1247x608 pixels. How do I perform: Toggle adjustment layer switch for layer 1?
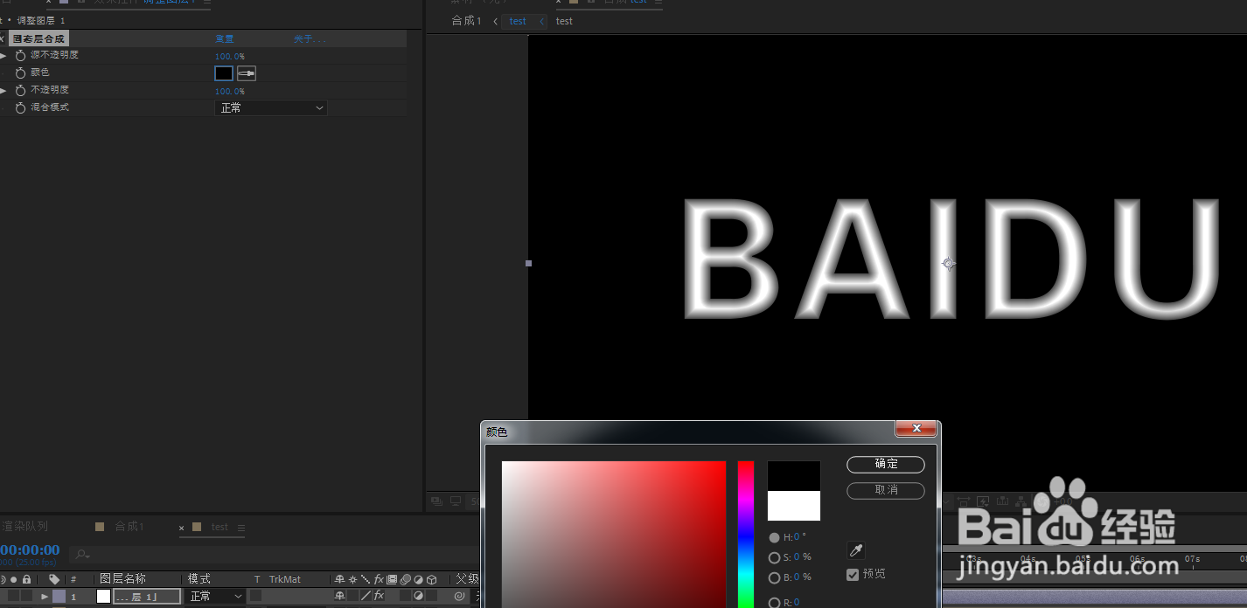(418, 596)
